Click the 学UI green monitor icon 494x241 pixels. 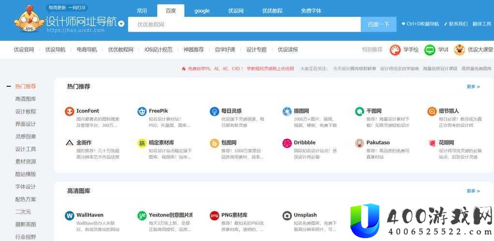pyautogui.click(x=429, y=50)
